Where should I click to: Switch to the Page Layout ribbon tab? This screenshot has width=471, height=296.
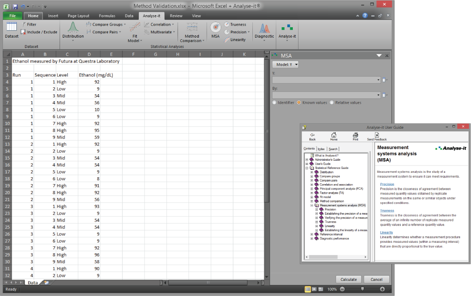tap(78, 16)
